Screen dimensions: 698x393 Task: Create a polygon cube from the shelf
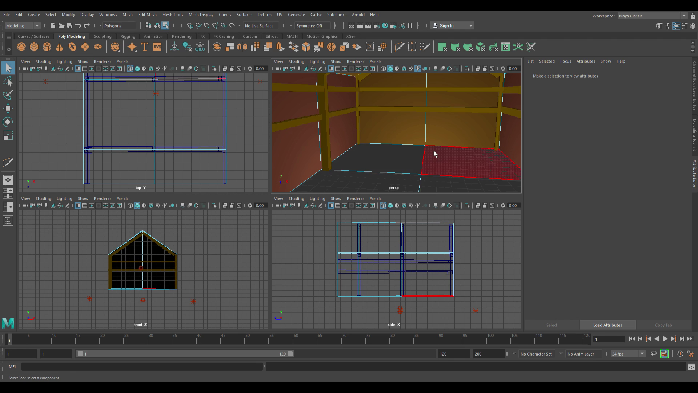pyautogui.click(x=34, y=47)
